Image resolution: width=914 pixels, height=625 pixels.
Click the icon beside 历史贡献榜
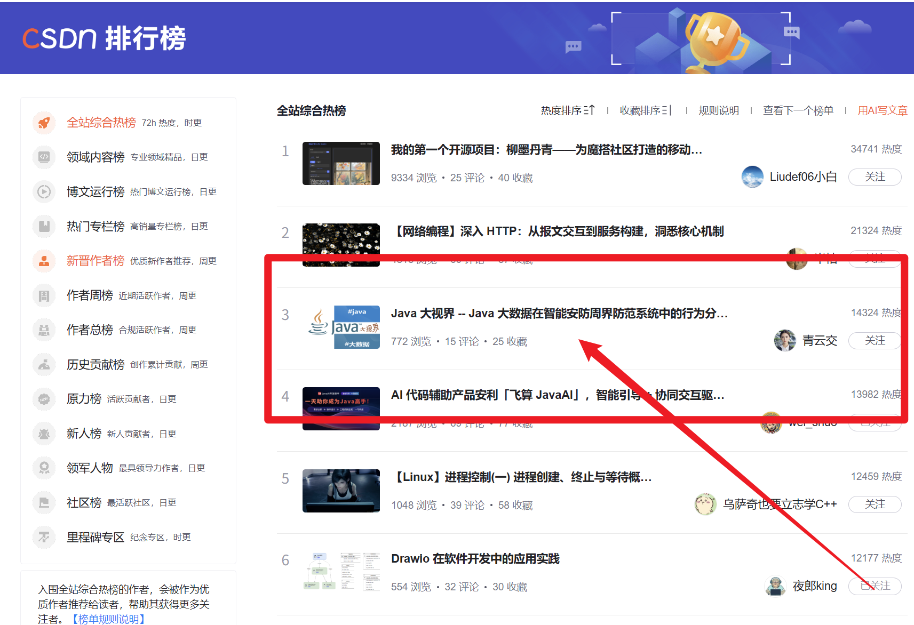point(44,365)
